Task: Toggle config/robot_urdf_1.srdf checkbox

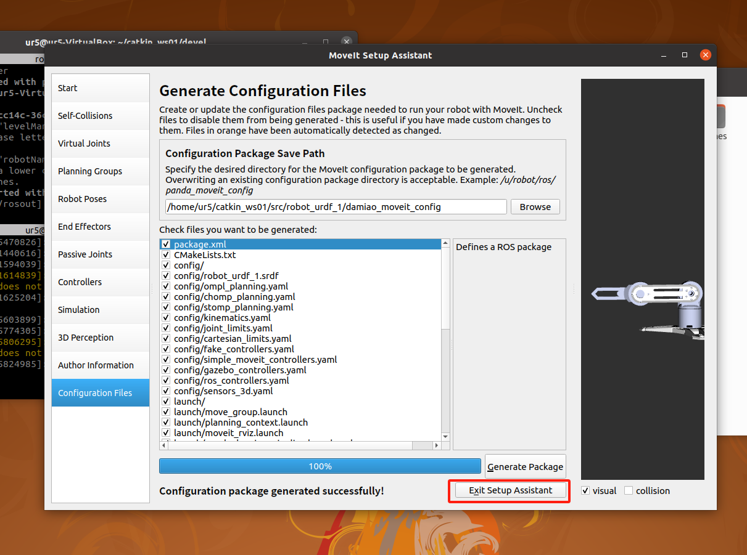Action: [166, 276]
